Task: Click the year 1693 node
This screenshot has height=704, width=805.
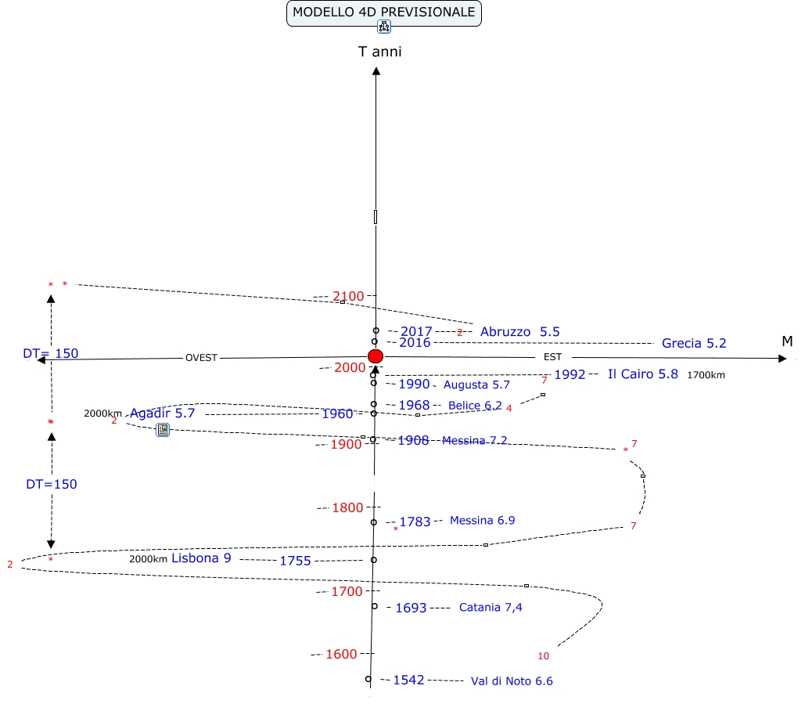Action: click(411, 608)
